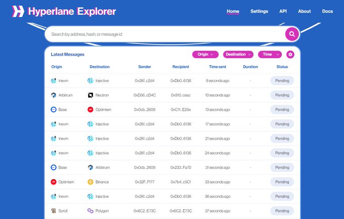Click Pending status in 10 seconds ago row

click(282, 95)
